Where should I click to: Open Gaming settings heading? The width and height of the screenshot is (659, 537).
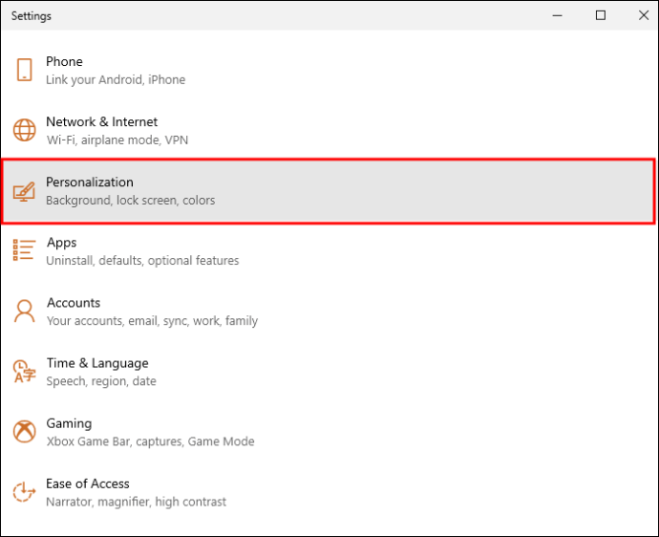[x=69, y=423]
